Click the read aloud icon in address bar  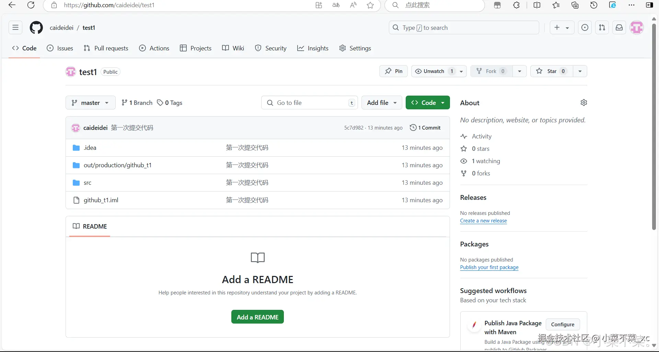[353, 5]
